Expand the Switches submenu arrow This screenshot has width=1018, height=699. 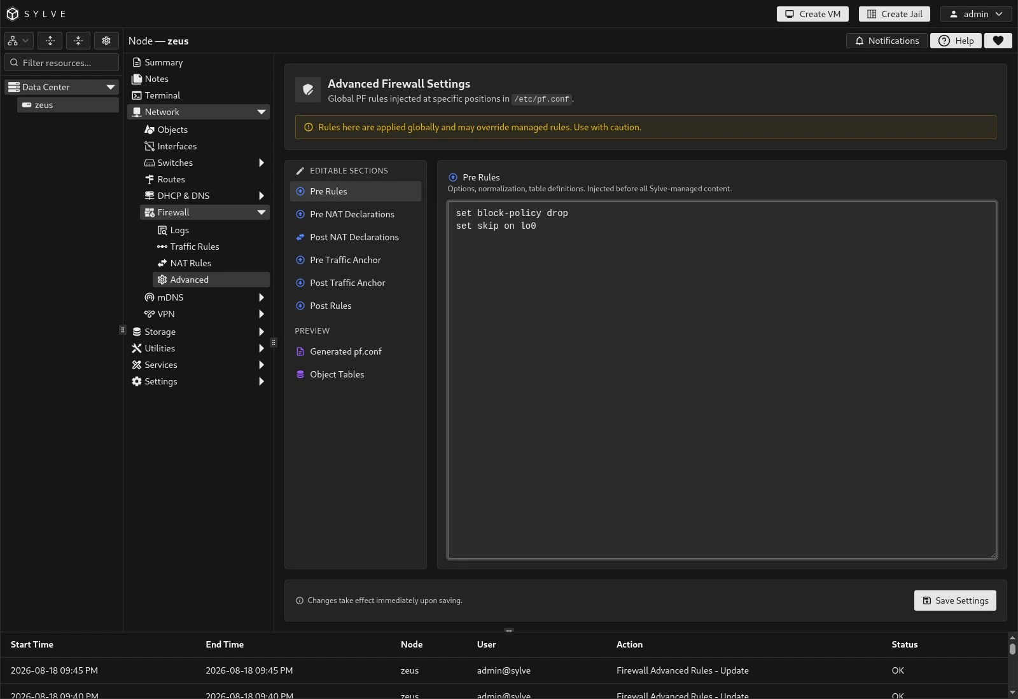tap(261, 163)
